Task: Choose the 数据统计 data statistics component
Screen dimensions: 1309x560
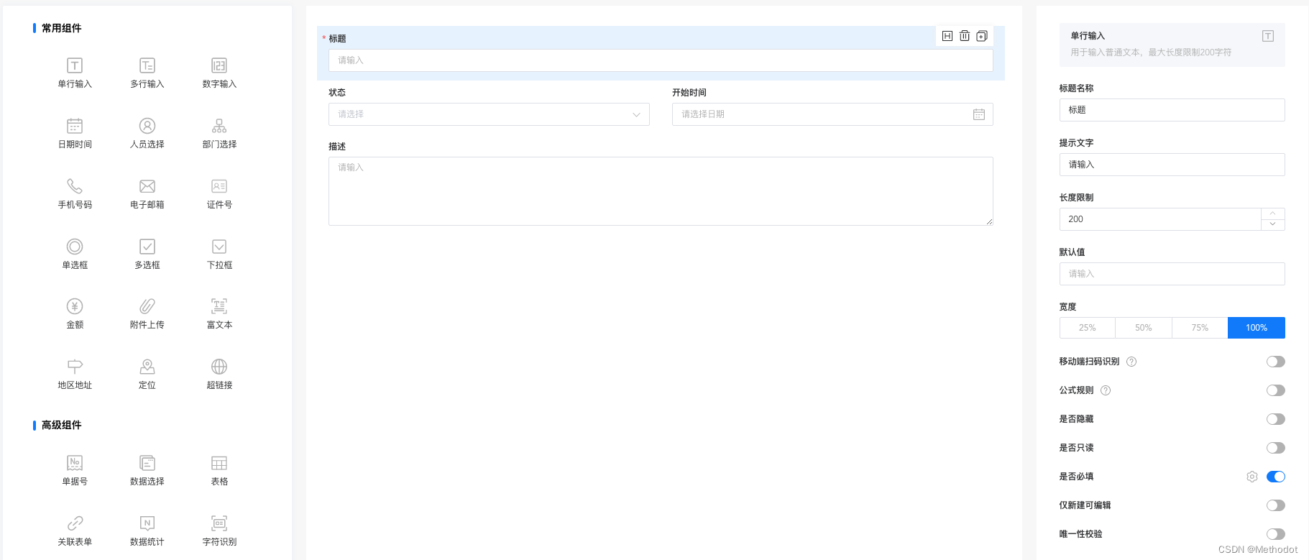Action: (x=147, y=531)
